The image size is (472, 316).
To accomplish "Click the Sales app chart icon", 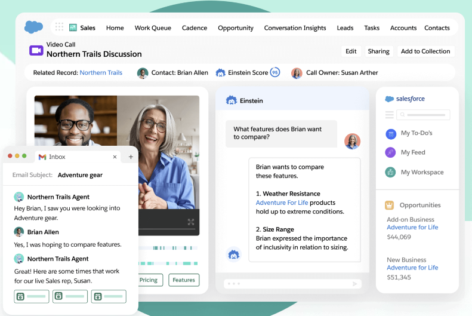I will point(73,27).
